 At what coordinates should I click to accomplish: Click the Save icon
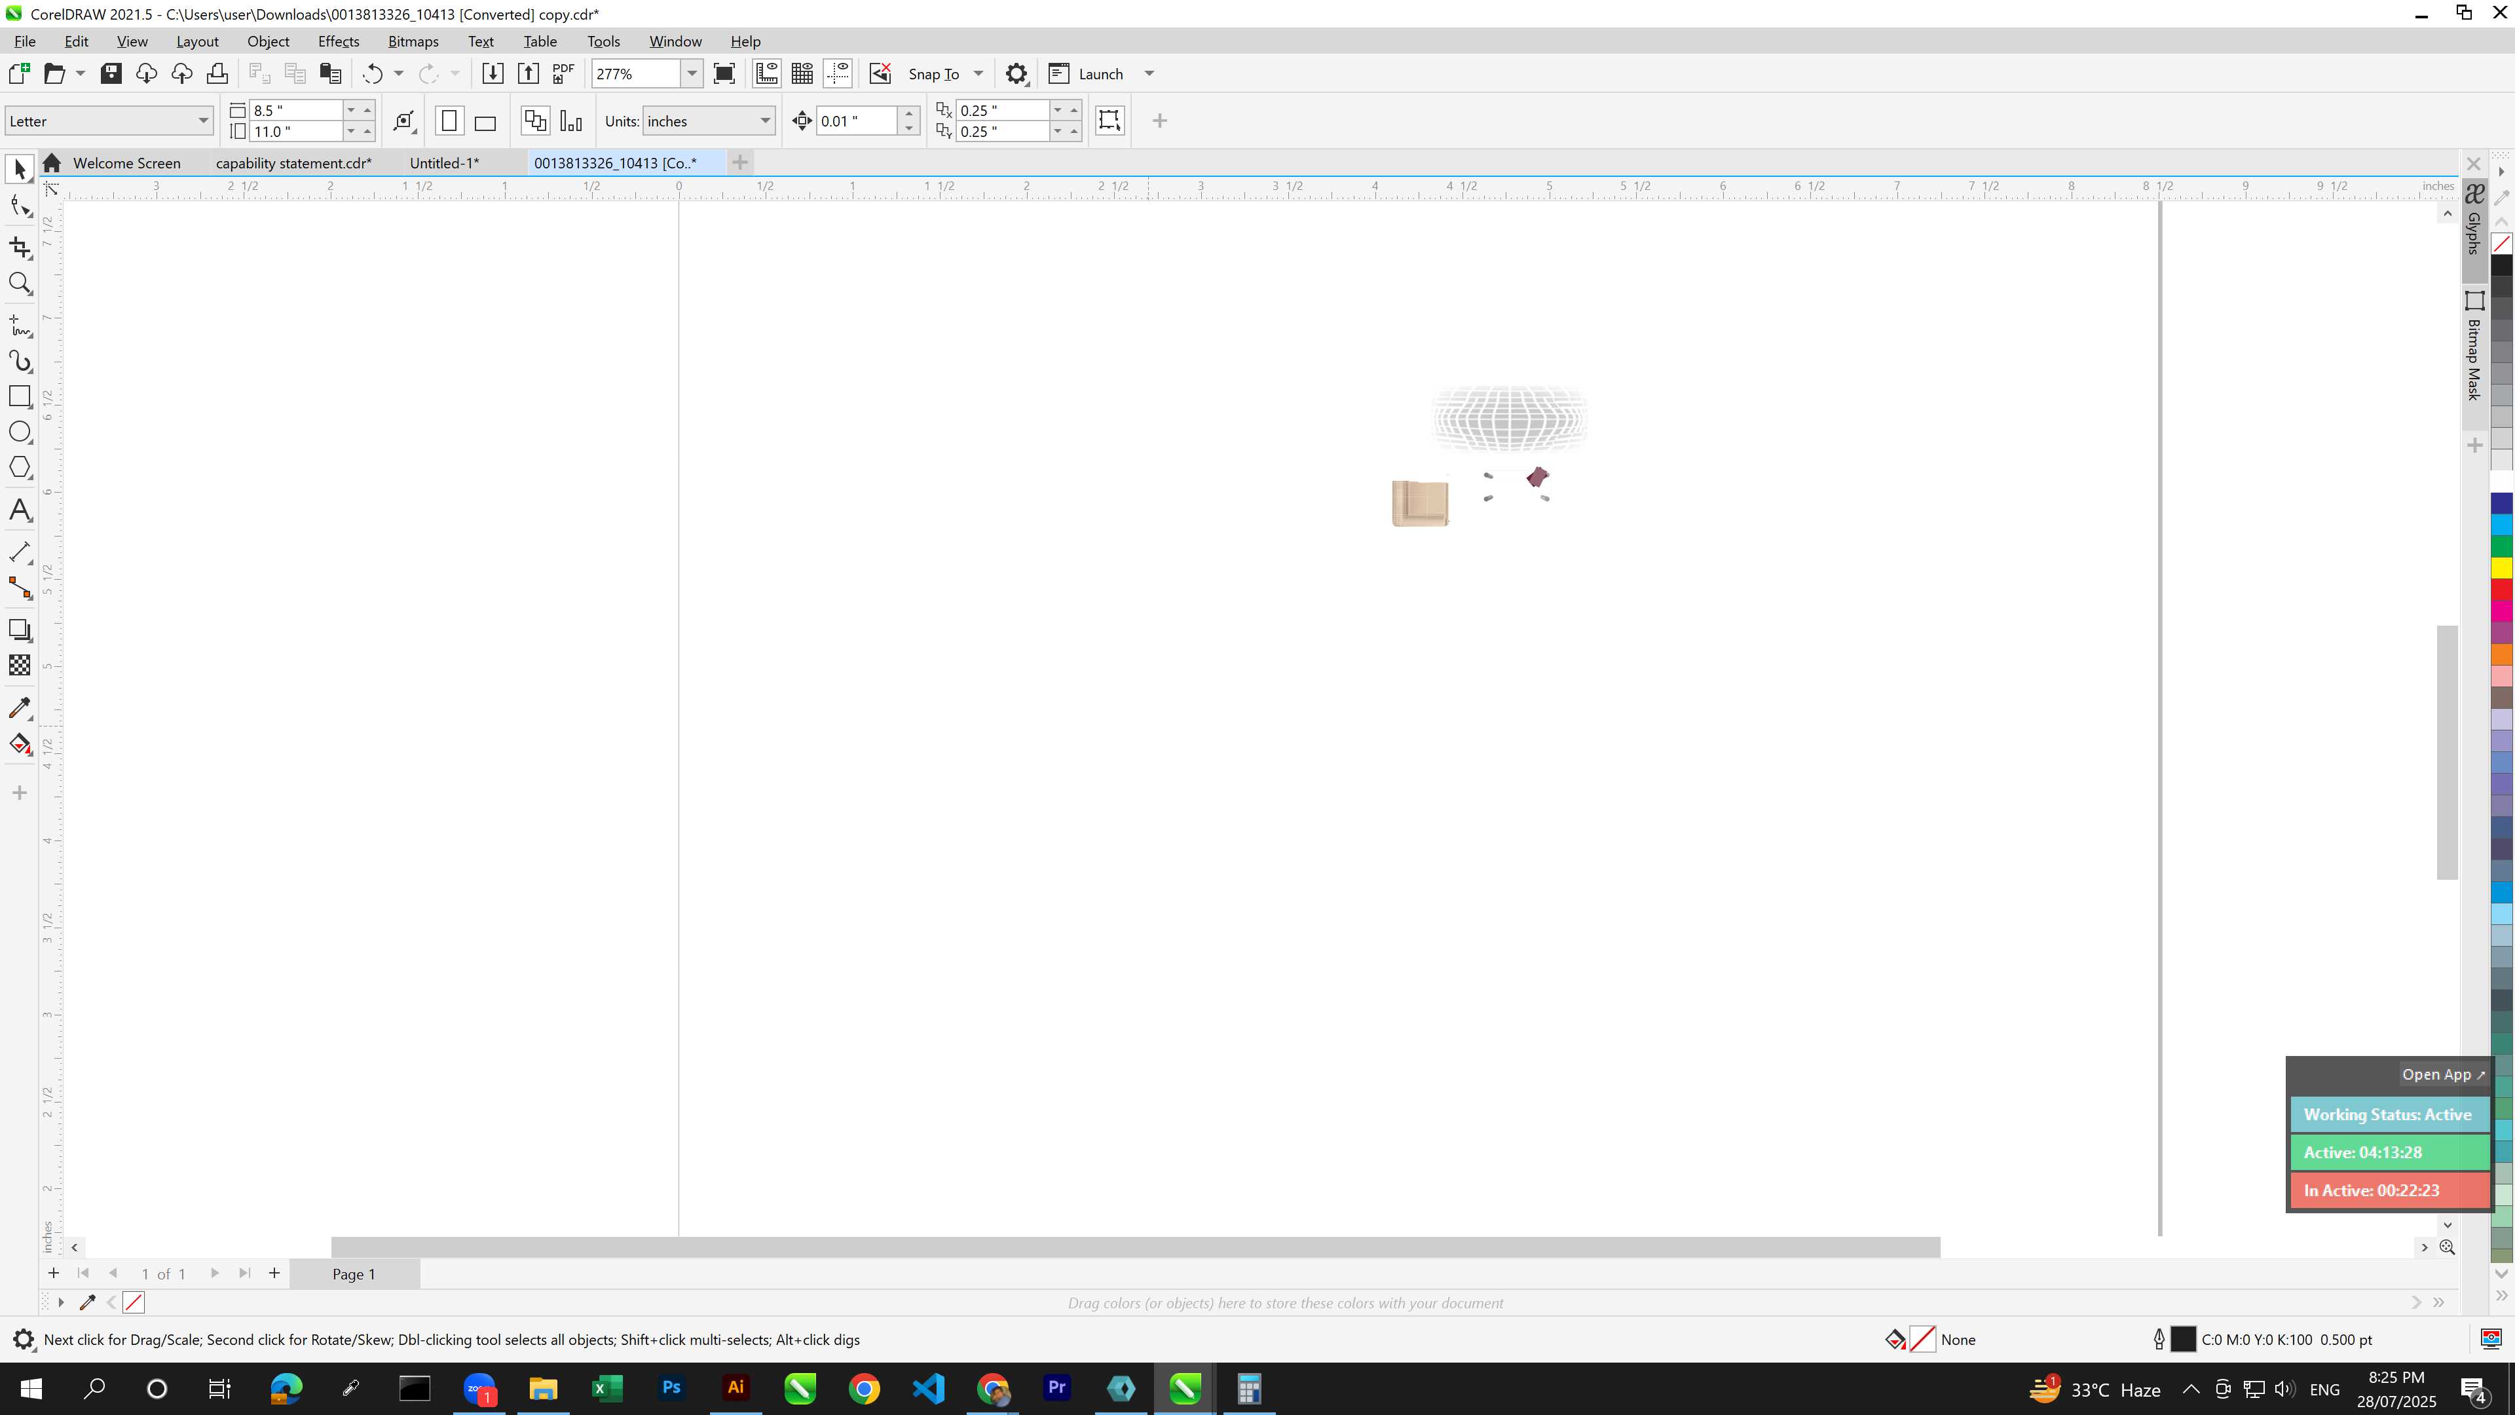coord(111,73)
